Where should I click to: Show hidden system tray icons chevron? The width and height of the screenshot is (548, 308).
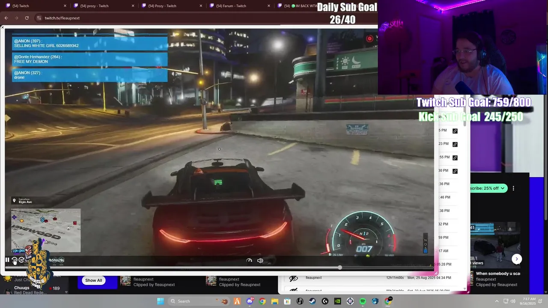(x=497, y=301)
